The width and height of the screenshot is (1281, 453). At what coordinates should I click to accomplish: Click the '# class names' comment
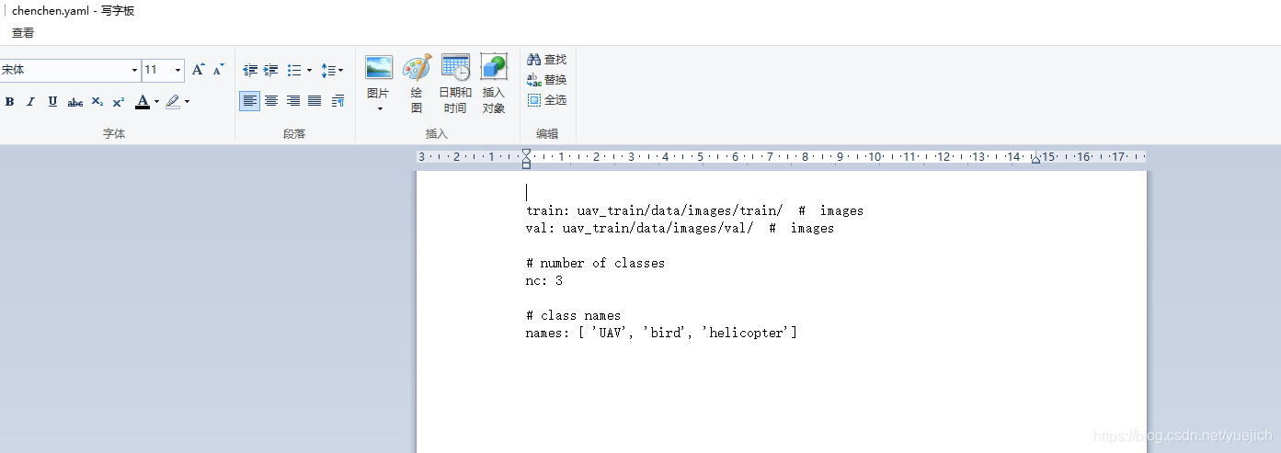pyautogui.click(x=573, y=315)
